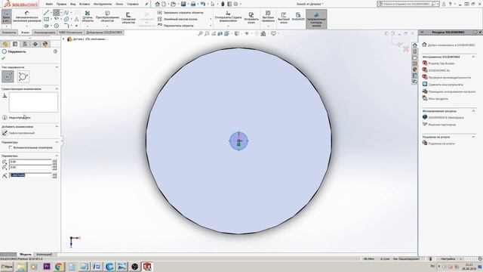Viewport: 483px width, 272px height.
Task: Open File Explorer tab in the task pane
Action: 414,57
